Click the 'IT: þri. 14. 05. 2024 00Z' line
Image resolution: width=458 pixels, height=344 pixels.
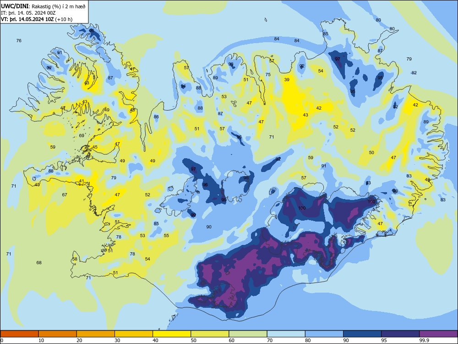[x=28, y=13]
